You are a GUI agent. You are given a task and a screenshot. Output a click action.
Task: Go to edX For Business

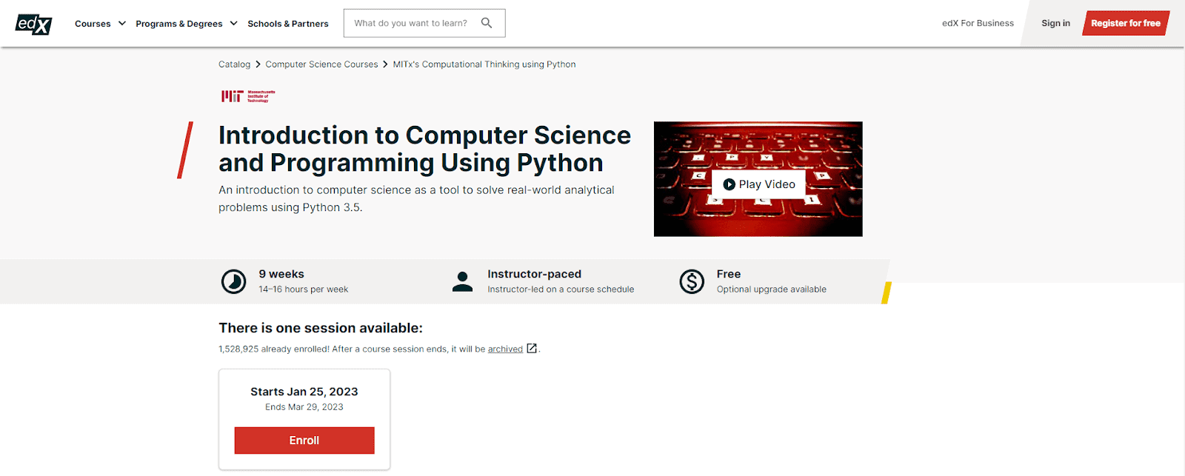(978, 24)
